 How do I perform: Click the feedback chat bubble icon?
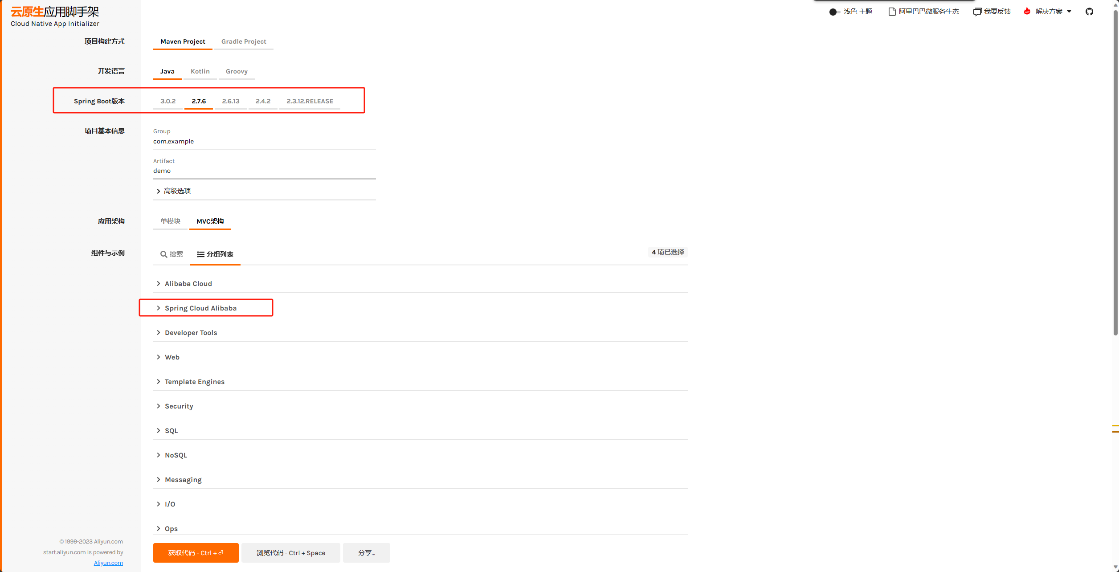tap(977, 12)
